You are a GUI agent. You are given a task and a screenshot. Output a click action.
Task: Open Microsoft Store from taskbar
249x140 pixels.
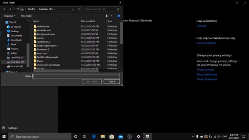point(112,136)
